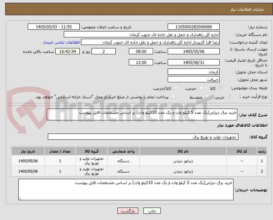
Task: Click the گروه کالا column header
Action: [x=91, y=151]
